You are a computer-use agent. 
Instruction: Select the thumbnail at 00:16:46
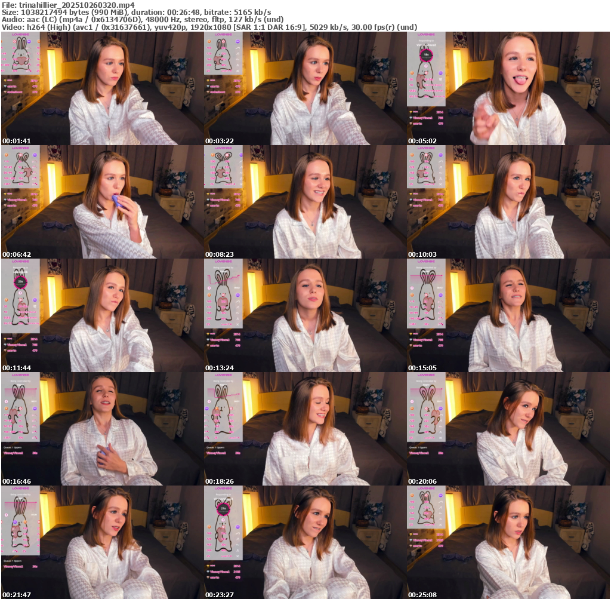103,429
